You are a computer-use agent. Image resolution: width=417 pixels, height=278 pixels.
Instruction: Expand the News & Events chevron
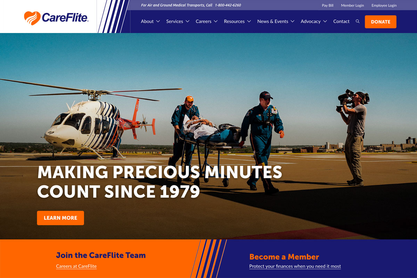point(293,22)
